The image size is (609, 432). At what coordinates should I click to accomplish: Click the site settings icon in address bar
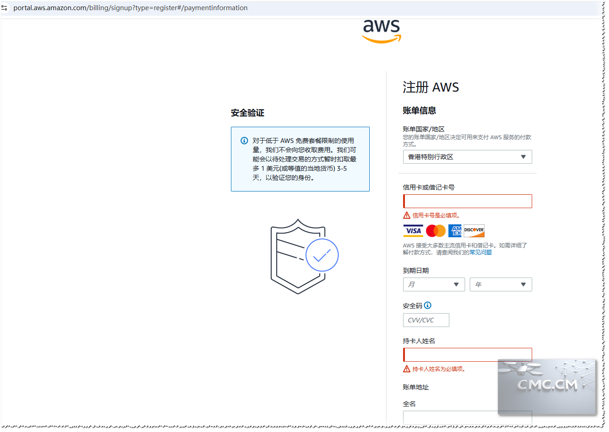[x=5, y=8]
